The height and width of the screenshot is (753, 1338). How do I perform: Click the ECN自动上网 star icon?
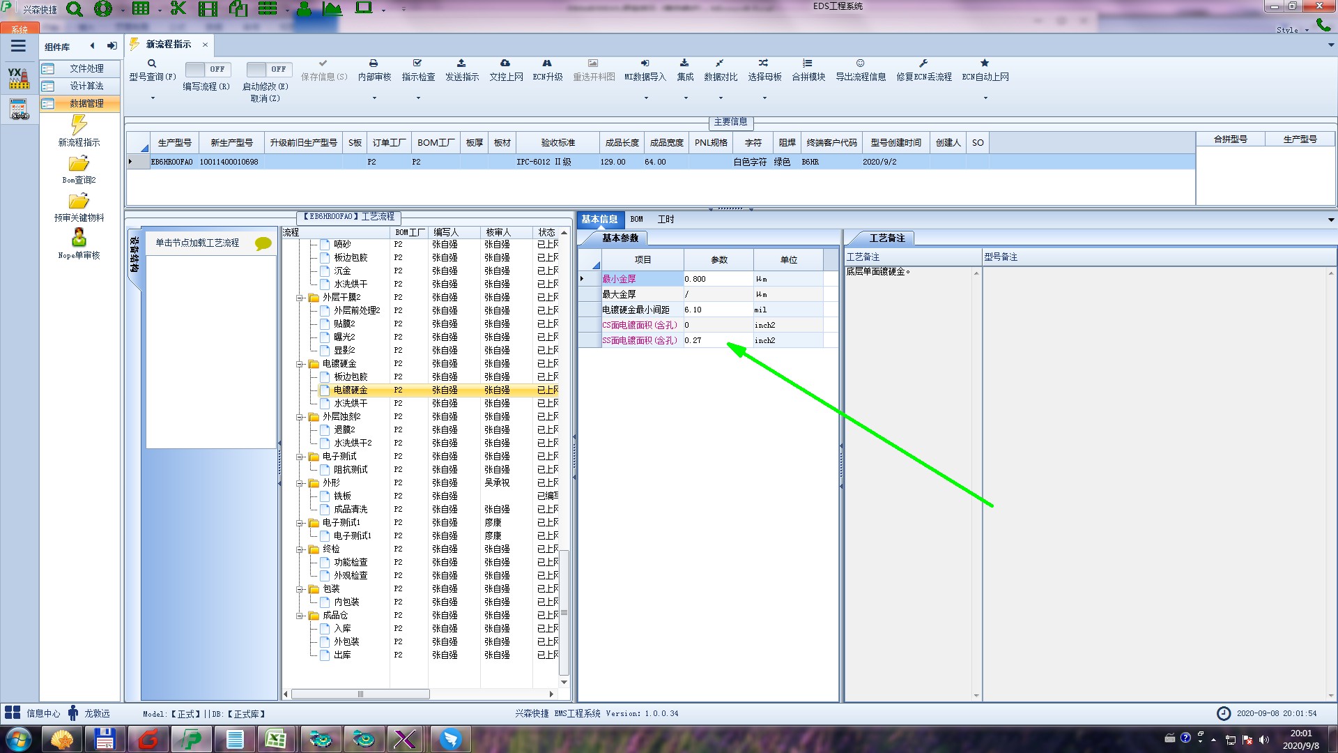(985, 63)
